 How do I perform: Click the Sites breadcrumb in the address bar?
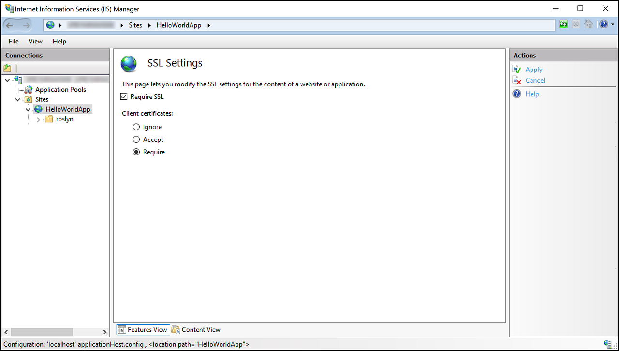135,25
